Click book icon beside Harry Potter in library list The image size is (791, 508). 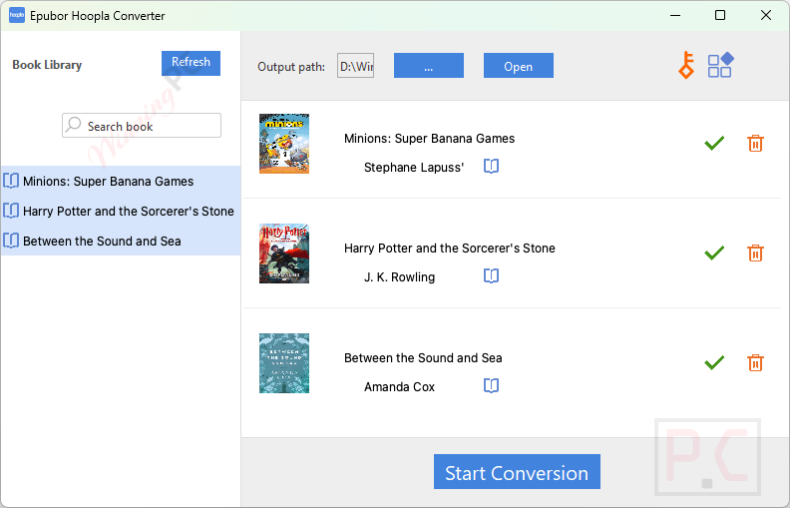point(11,211)
